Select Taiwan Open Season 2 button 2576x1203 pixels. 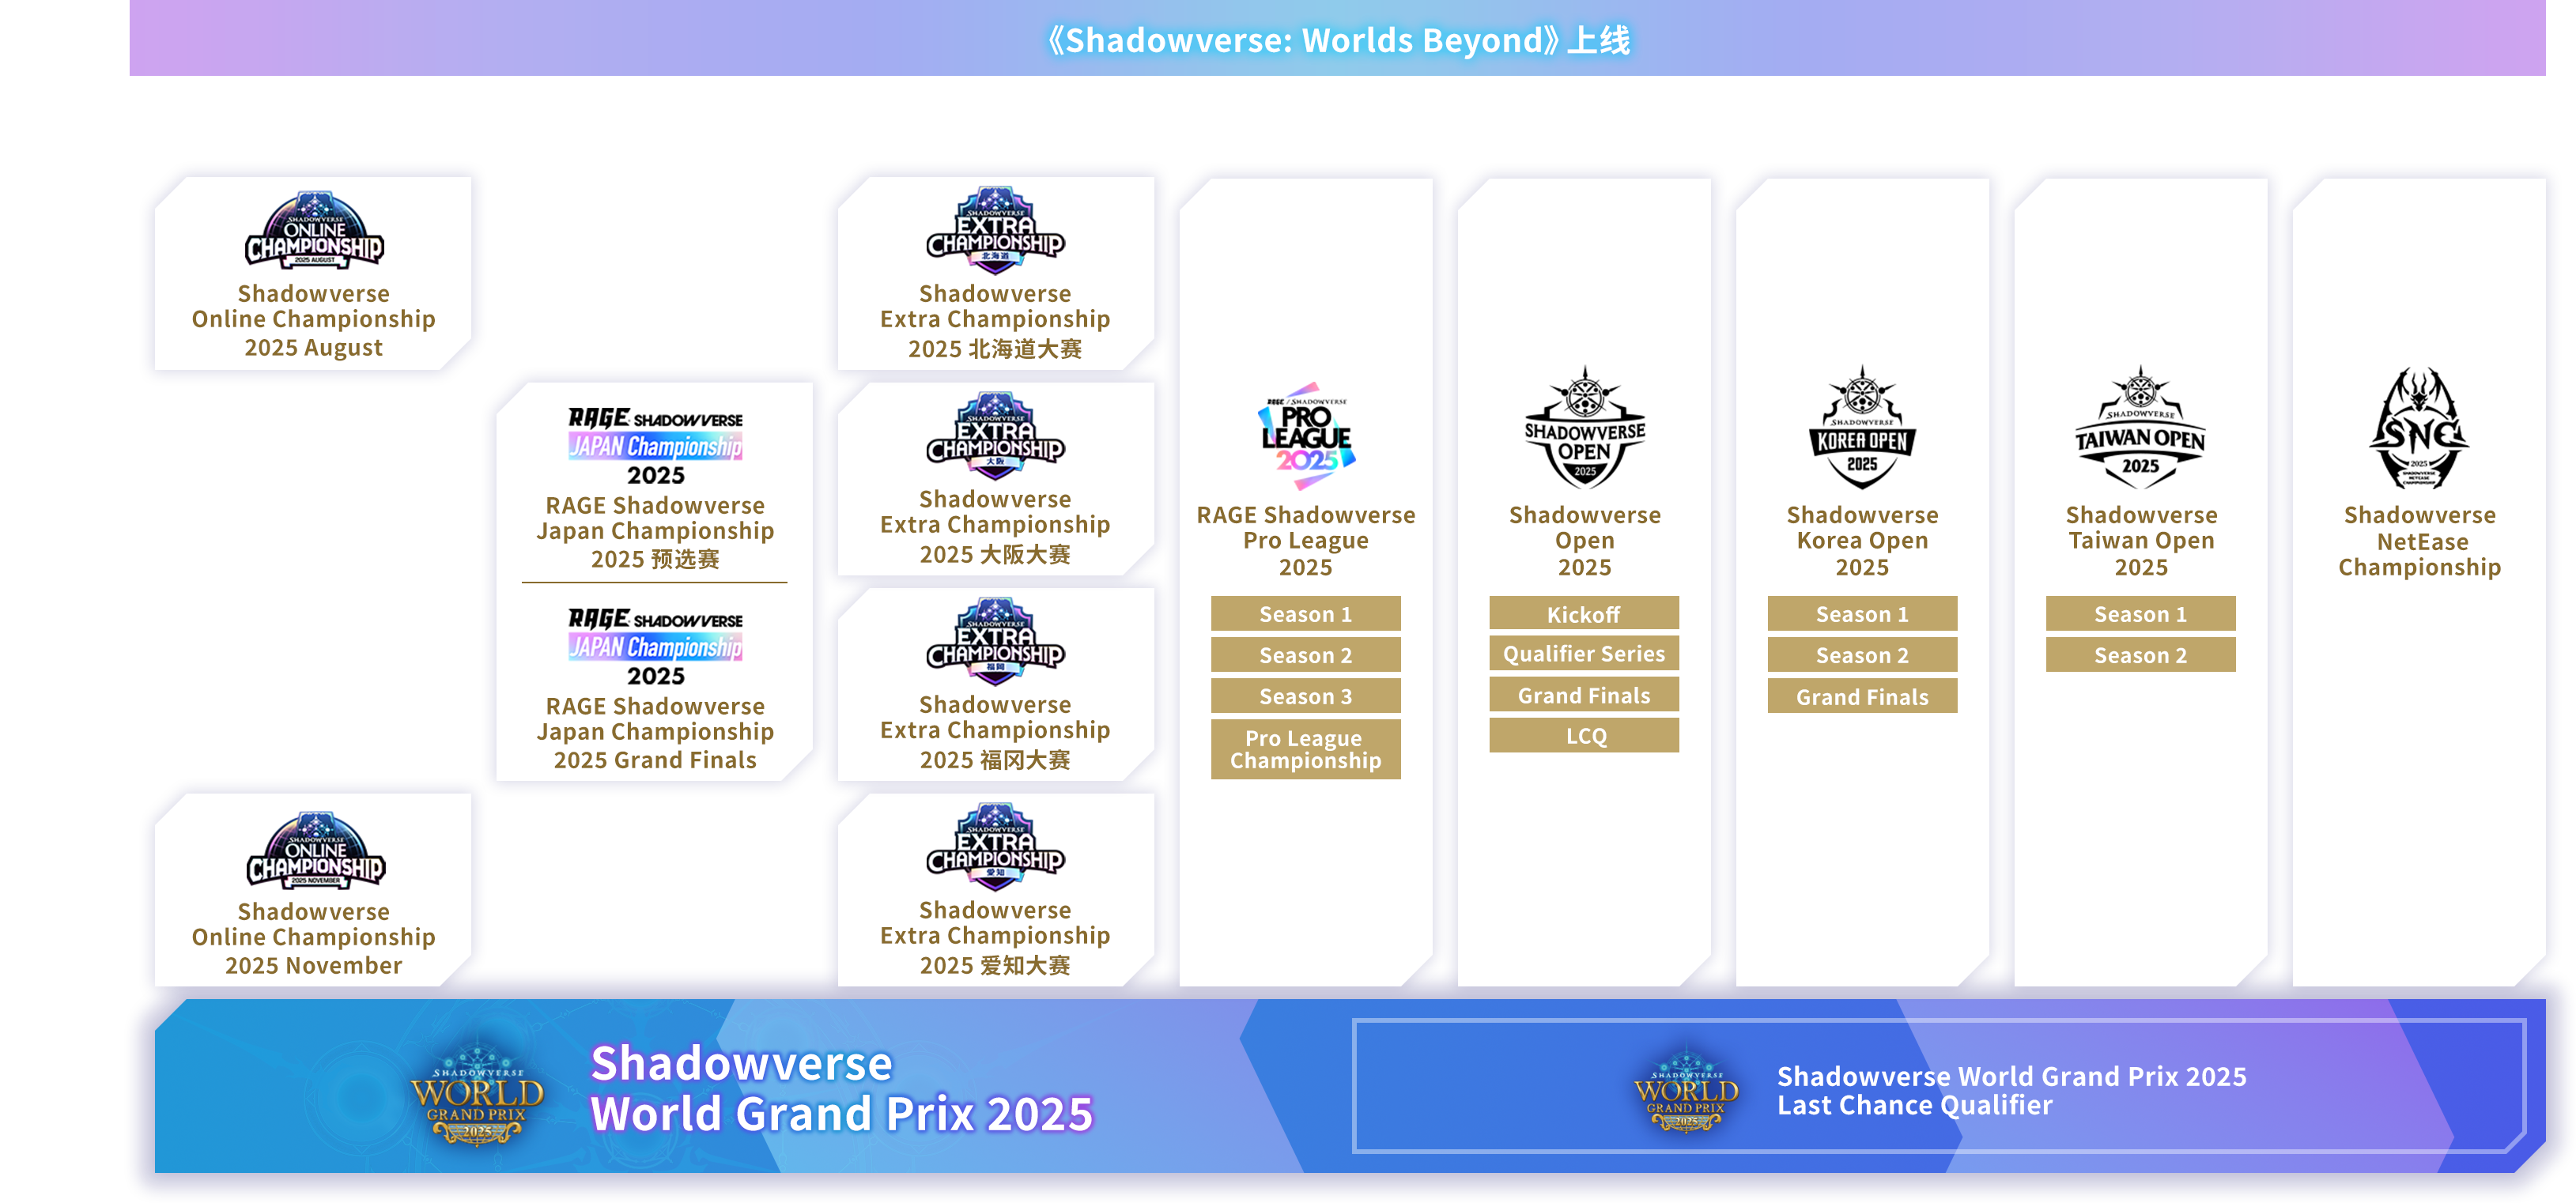[x=2141, y=655]
